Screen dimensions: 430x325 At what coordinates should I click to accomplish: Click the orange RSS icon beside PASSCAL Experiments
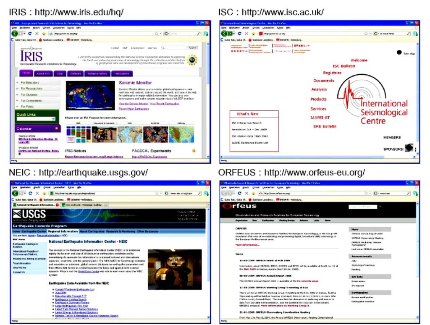194,151
